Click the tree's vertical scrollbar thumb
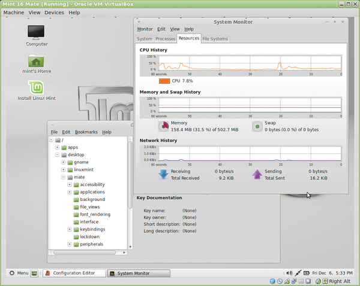360x286 pixels. click(130, 175)
